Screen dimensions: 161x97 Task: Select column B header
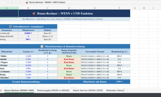pyautogui.click(x=28, y=8)
